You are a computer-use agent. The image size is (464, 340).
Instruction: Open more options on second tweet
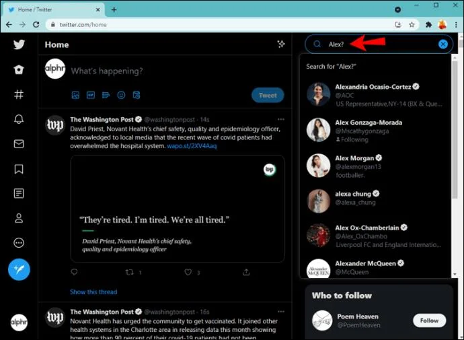pos(281,312)
